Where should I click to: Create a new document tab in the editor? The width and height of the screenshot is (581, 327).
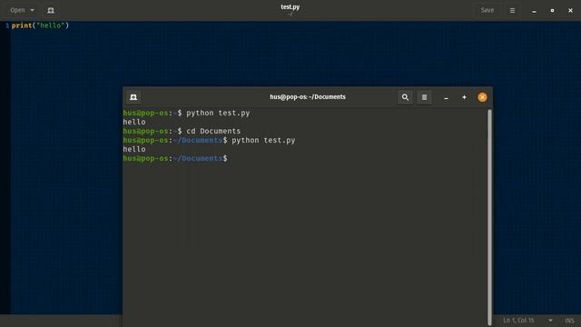point(51,10)
